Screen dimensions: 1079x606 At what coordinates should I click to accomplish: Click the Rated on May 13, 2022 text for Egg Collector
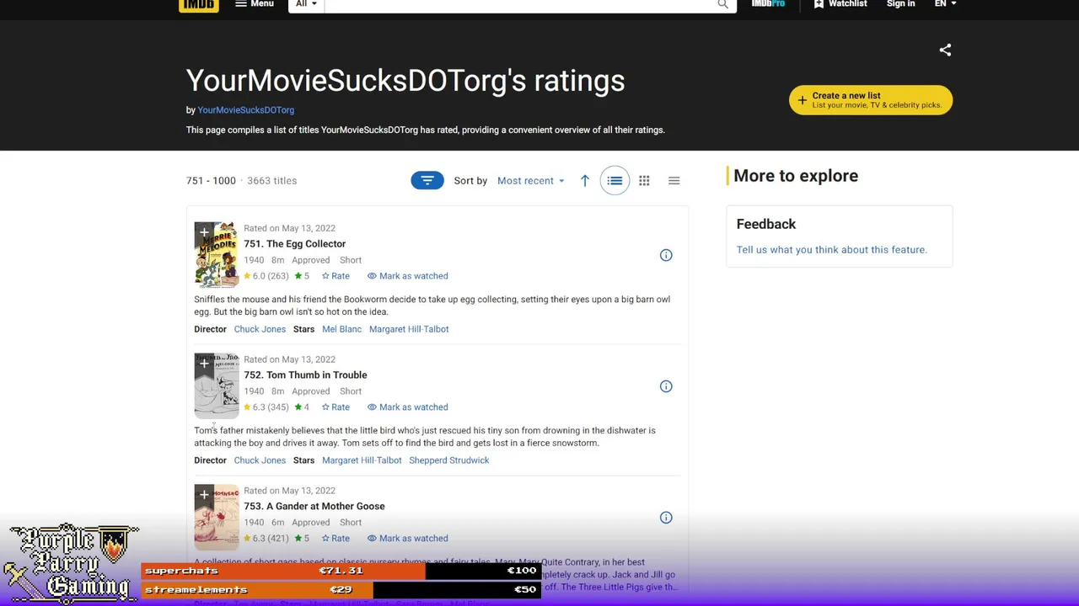click(x=289, y=228)
